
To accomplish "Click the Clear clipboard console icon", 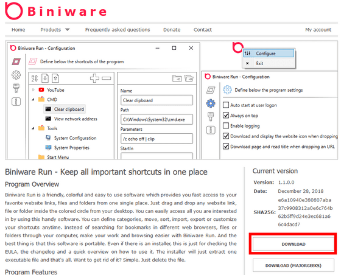I will pyautogui.click(x=48, y=109).
